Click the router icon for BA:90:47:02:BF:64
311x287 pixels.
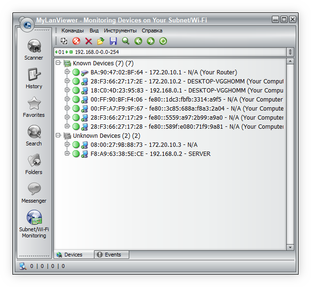84,72
